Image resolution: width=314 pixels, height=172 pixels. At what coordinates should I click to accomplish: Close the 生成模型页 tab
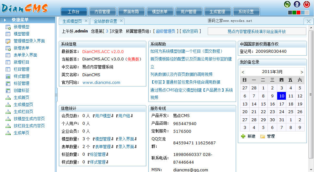click(86, 21)
